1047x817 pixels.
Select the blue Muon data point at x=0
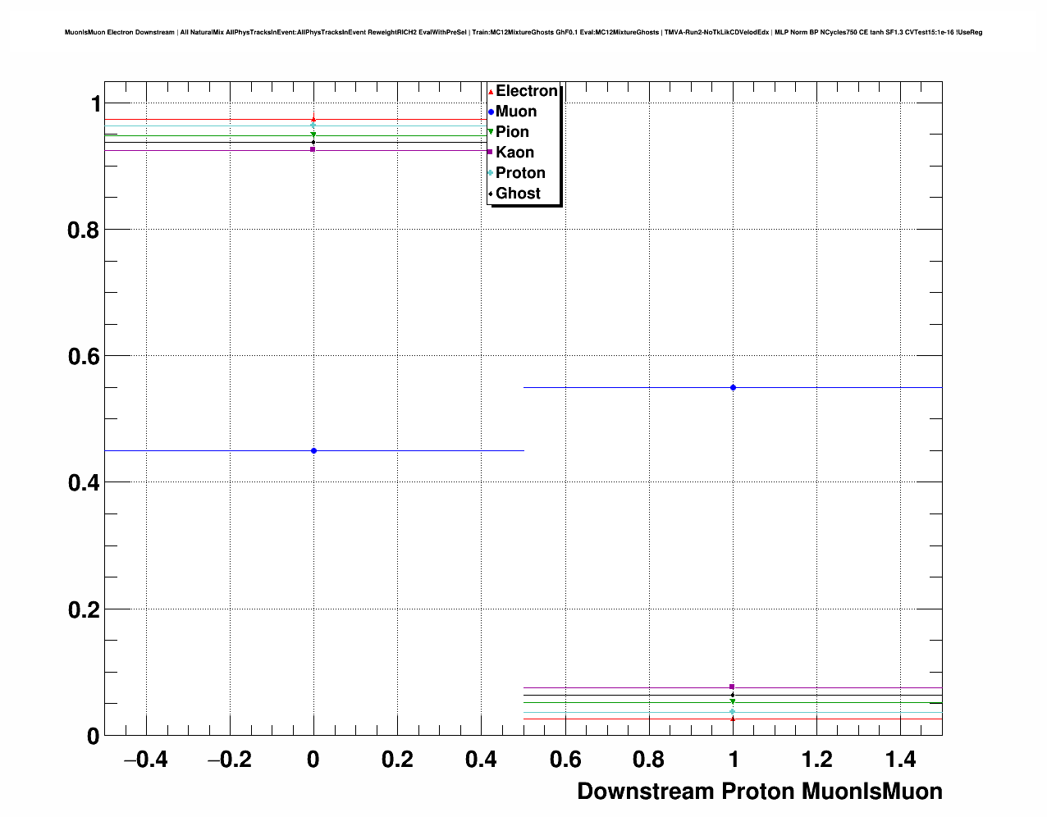click(313, 450)
